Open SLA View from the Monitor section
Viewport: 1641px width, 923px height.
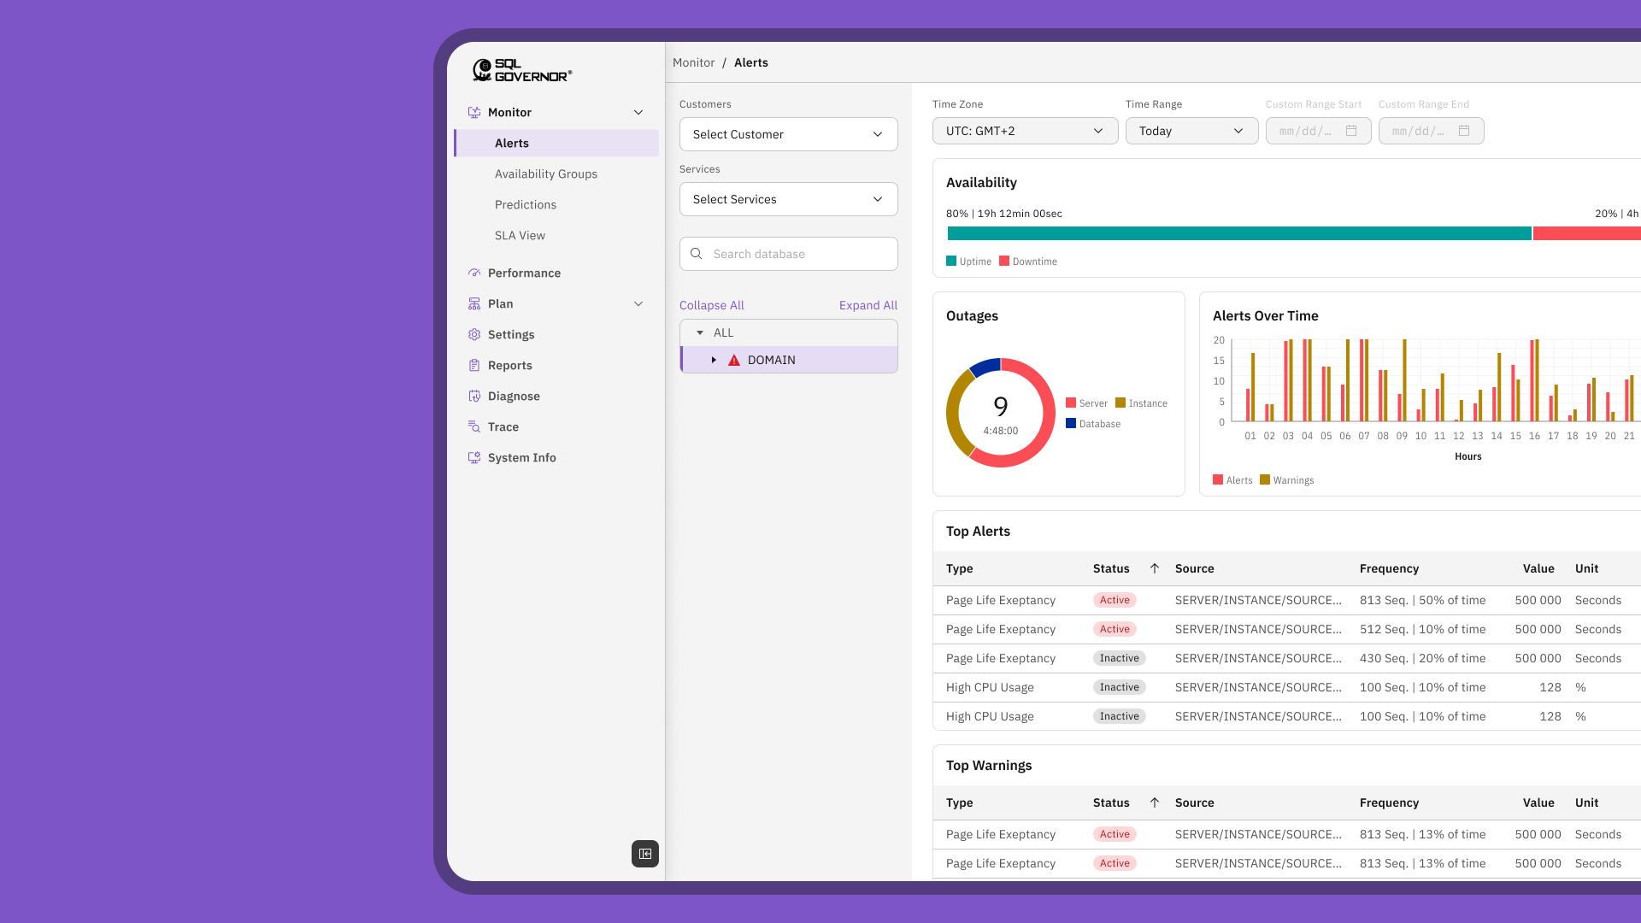[x=520, y=235]
